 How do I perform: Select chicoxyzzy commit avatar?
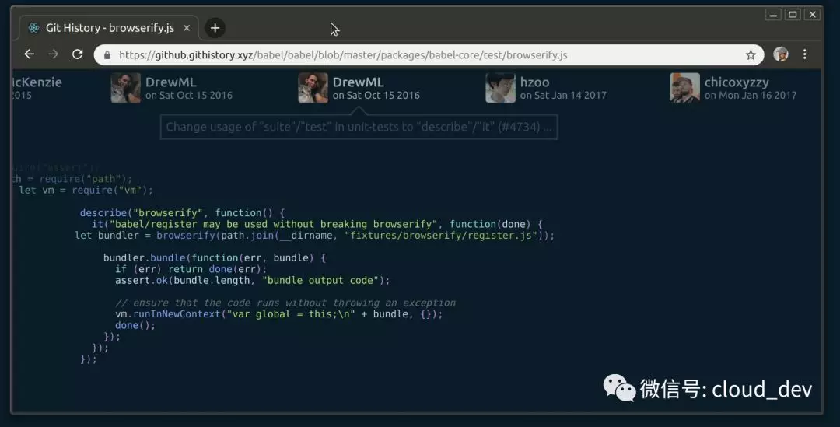coord(684,88)
